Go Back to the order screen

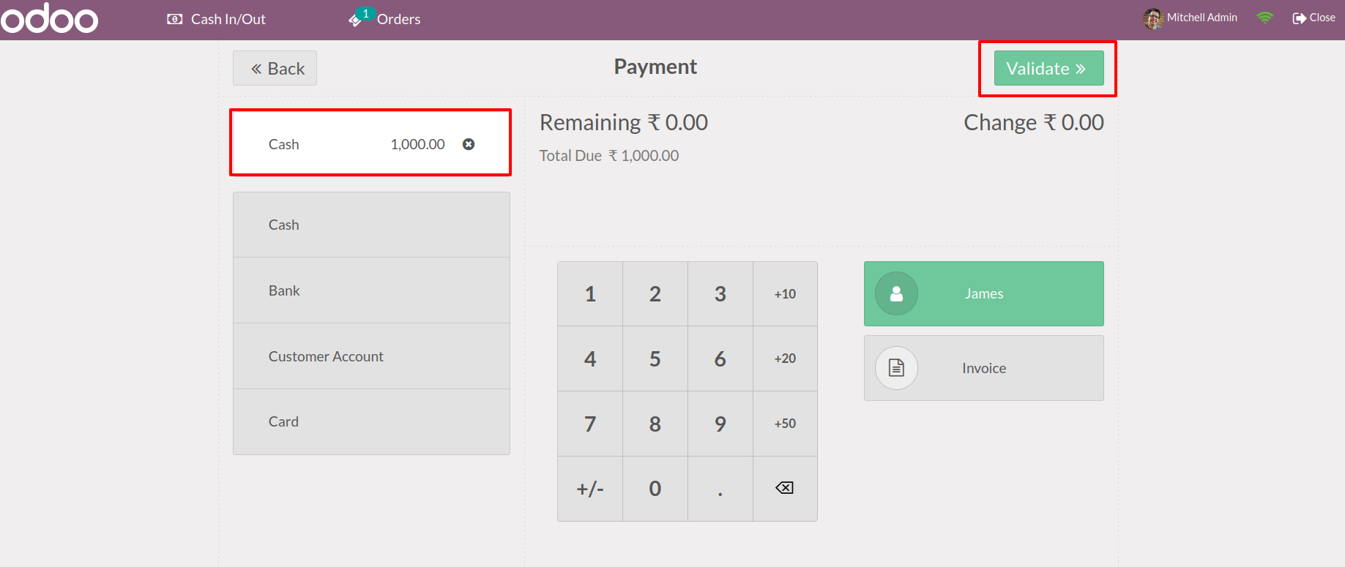[275, 69]
